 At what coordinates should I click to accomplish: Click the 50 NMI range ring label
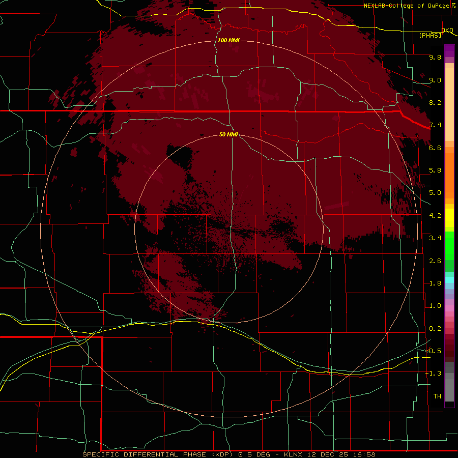[x=228, y=134]
